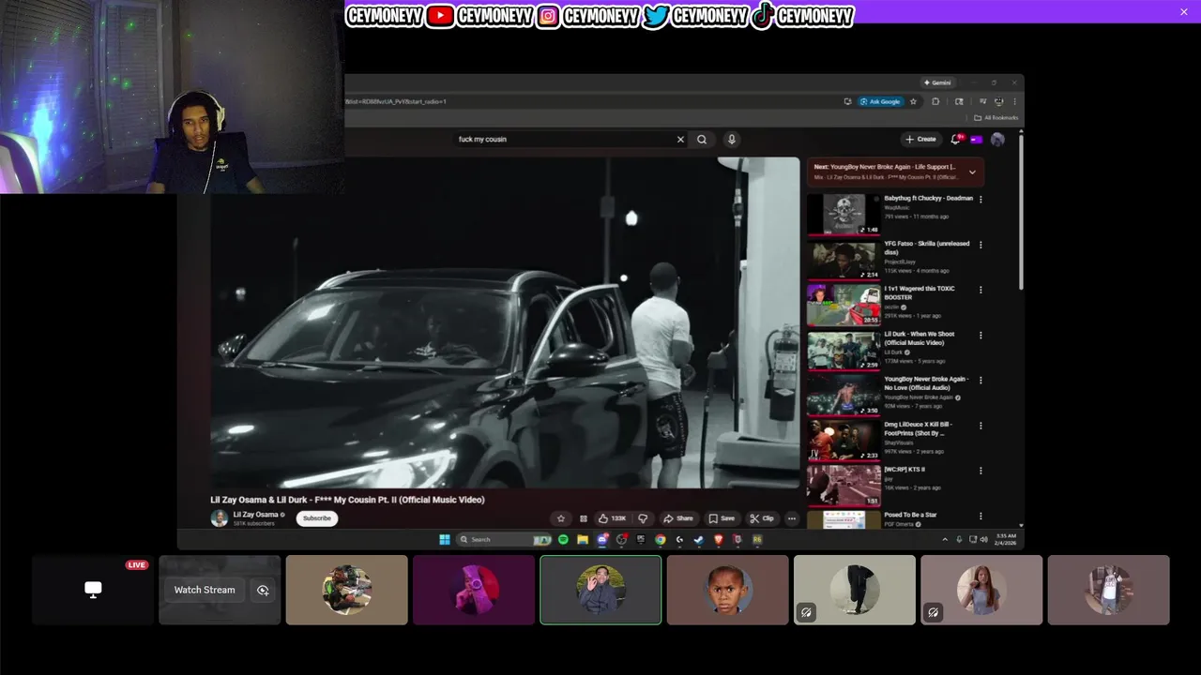Click the Windows taskbar search box

pyautogui.click(x=503, y=540)
